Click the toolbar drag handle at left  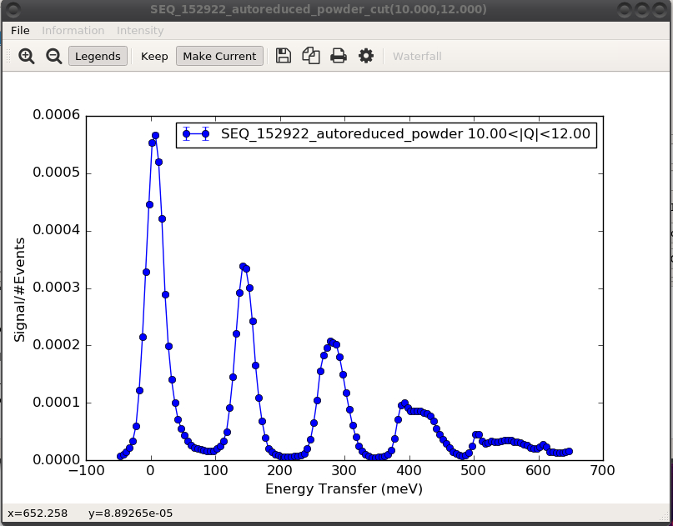tap(8, 57)
